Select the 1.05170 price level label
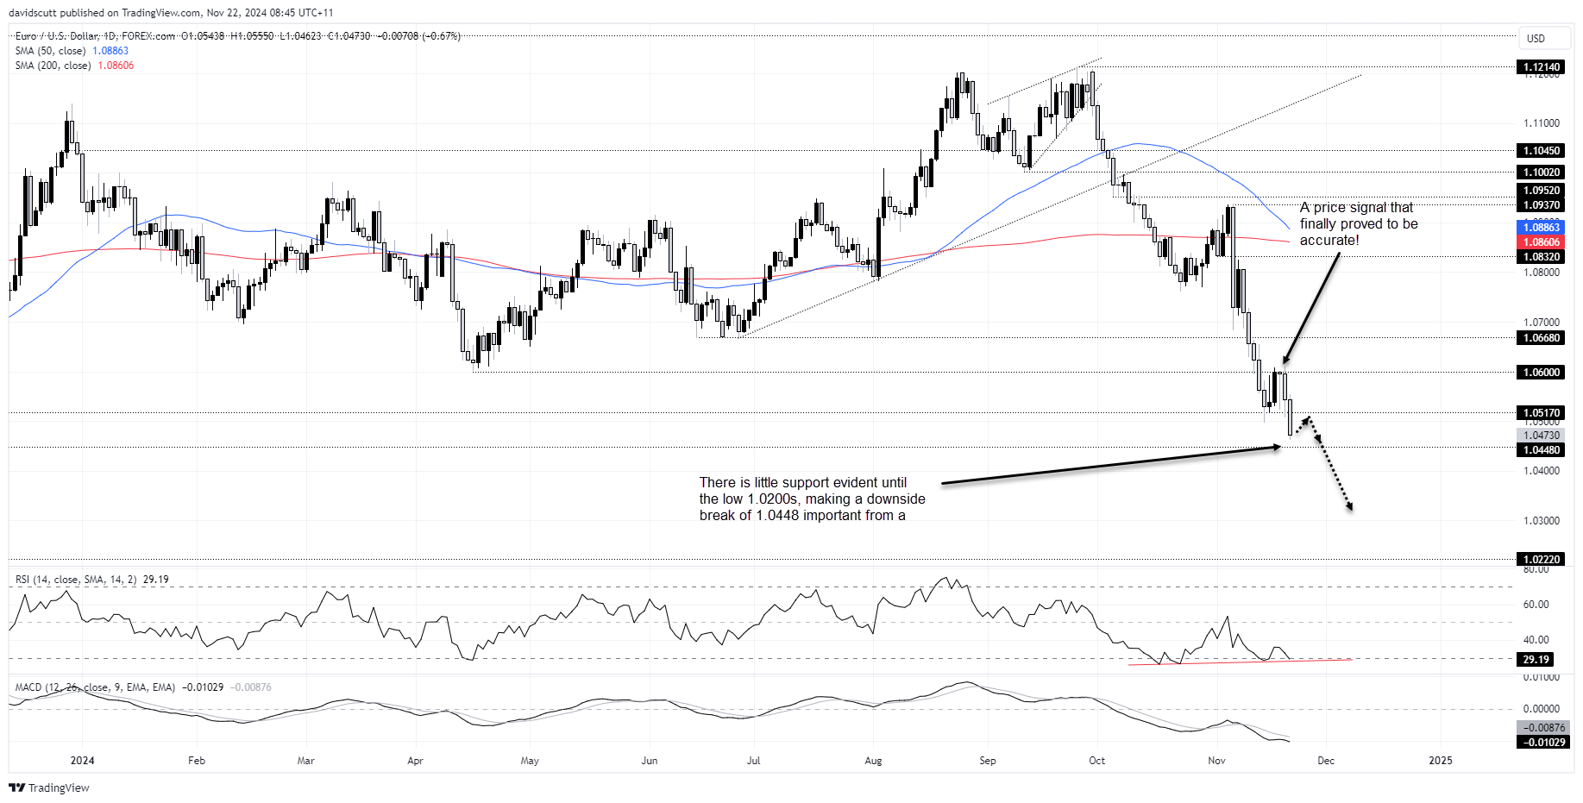1583x803 pixels. pos(1542,413)
